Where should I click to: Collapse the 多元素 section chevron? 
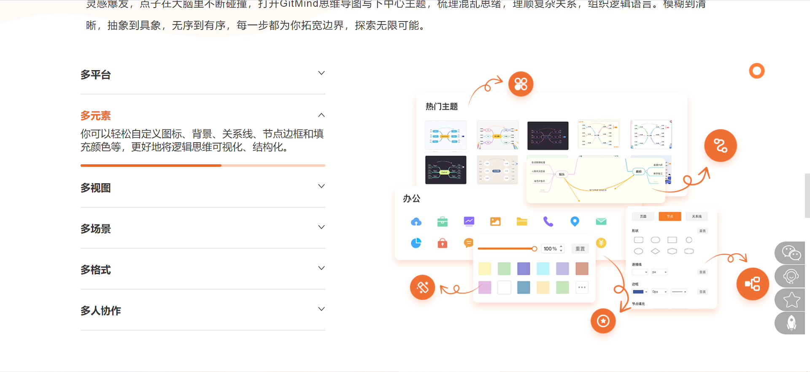[x=321, y=115]
